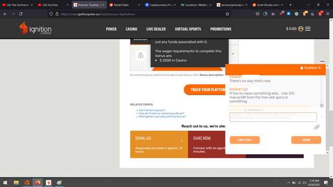Open the PROMOTIONS menu
This screenshot has width=333, height=187.
221,29
